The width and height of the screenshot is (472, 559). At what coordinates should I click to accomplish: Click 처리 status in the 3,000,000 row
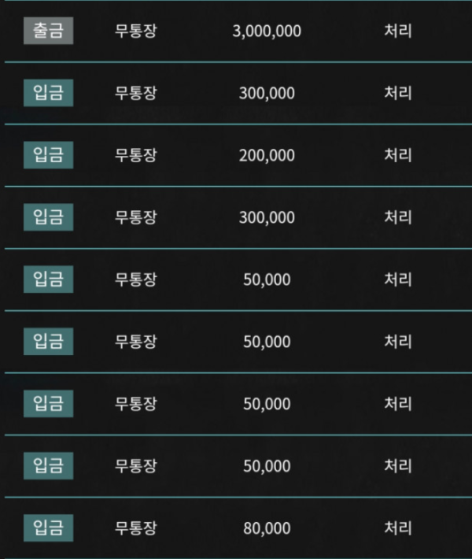click(397, 31)
